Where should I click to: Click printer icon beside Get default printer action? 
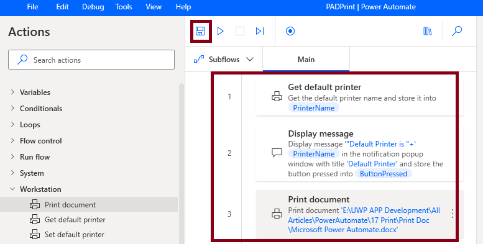[35, 219]
